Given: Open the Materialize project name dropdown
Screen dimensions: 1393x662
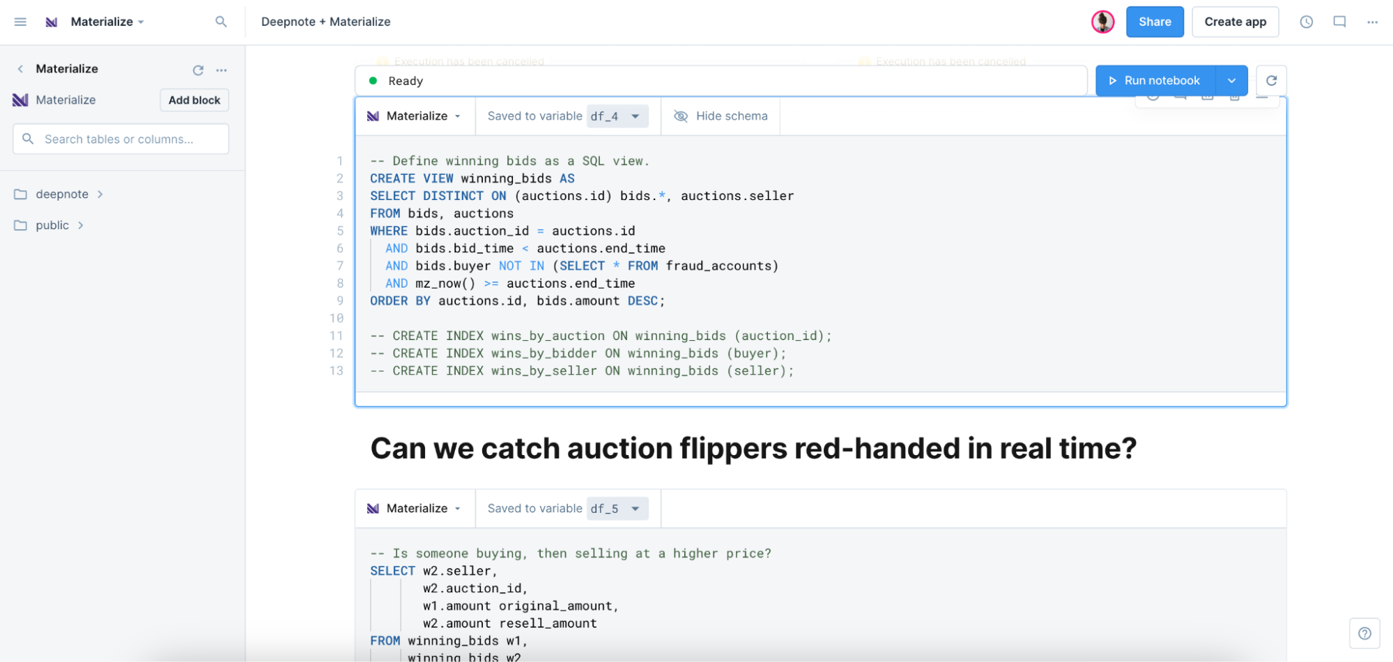Looking at the screenshot, I should pyautogui.click(x=107, y=22).
